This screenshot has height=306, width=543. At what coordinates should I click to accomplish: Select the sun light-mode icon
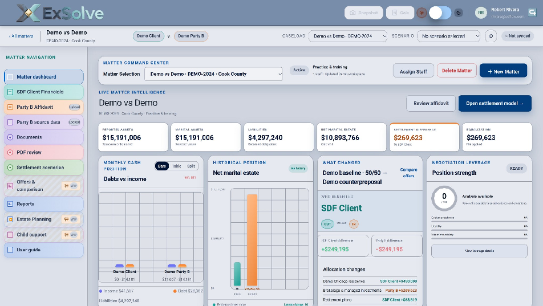[422, 13]
